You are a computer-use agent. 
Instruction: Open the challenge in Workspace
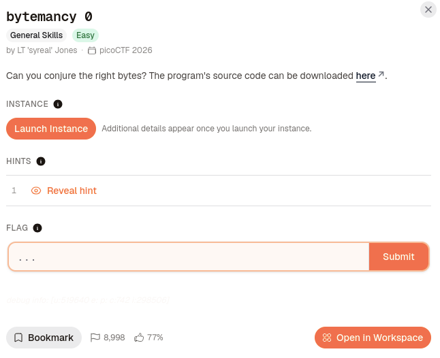(x=373, y=338)
